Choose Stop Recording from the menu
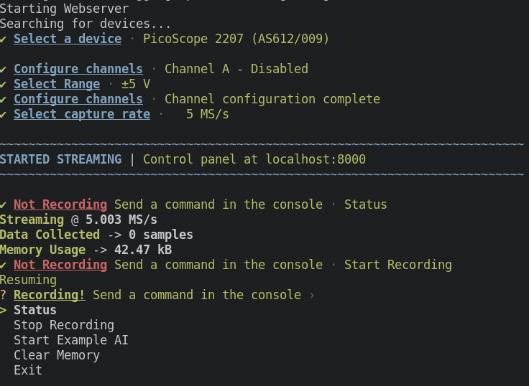This screenshot has height=386, width=529. click(x=63, y=325)
